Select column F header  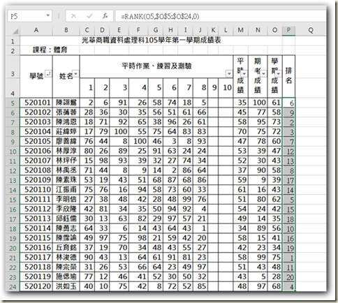tap(138, 30)
